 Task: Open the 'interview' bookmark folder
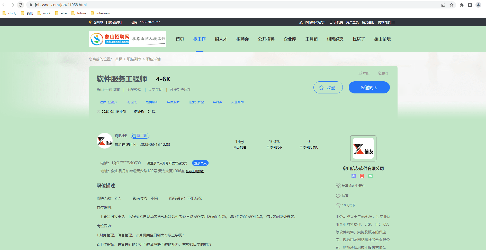[100, 13]
